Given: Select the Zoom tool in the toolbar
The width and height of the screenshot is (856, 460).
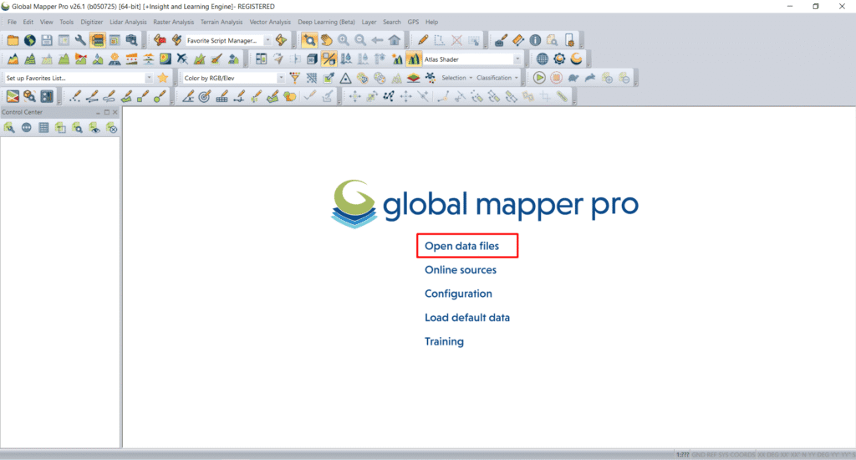Looking at the screenshot, I should pyautogui.click(x=309, y=40).
